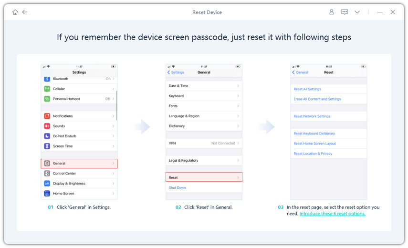
Task: Expand the title bar dropdown chevron
Action: click(x=357, y=12)
